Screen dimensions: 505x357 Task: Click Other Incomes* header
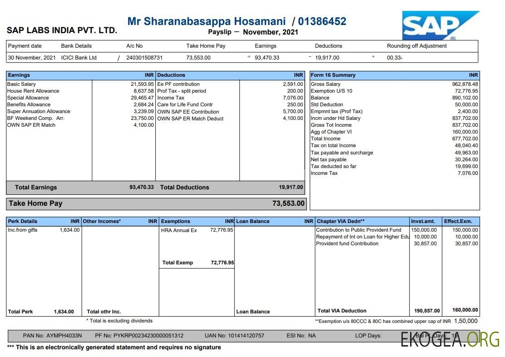pos(102,221)
